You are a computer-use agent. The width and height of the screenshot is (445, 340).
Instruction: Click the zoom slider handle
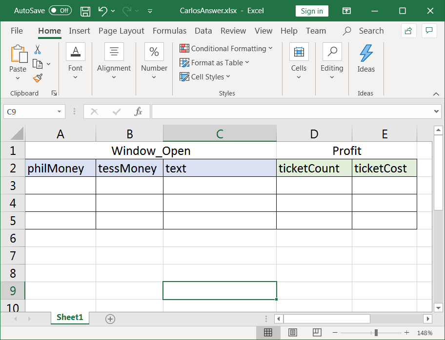coord(376,332)
